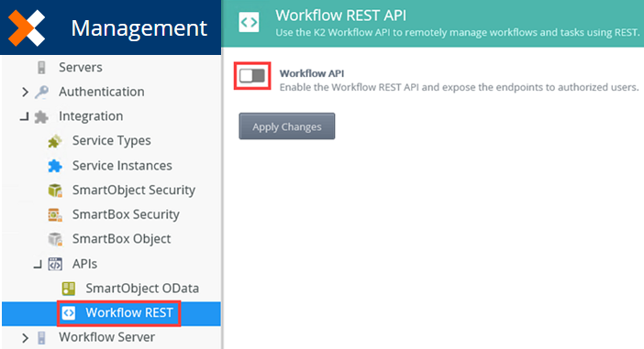
Task: Click the SmartObject OData grid icon
Action: point(69,289)
